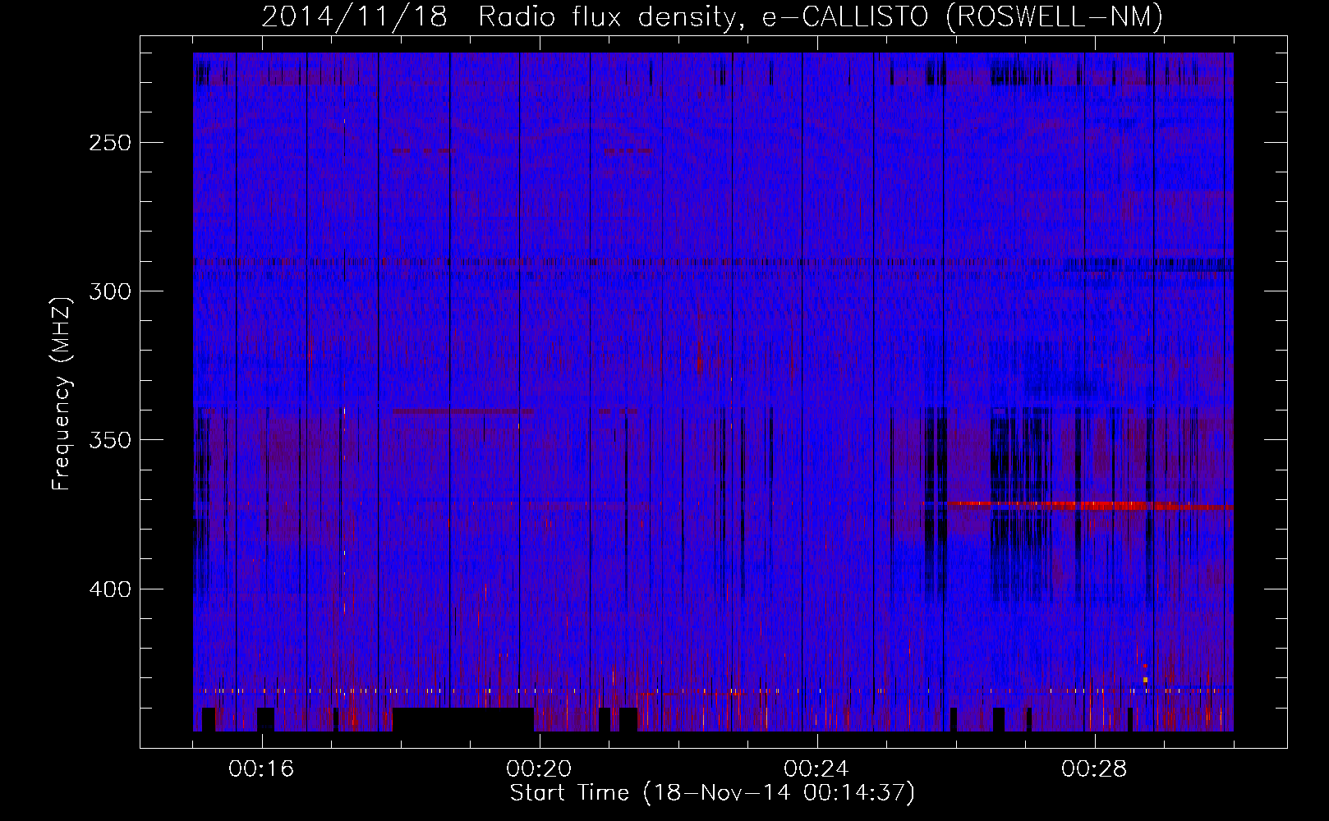
Task: Click the 00:16 time tick label
Action: (261, 769)
